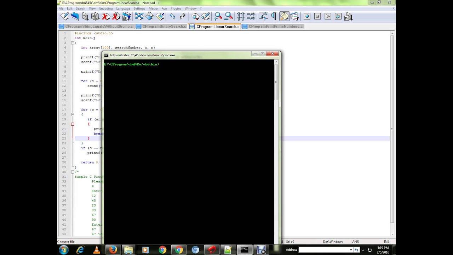Click the Copy toolbar icon
Image resolution: width=453 pixels, height=255 pixels.
[x=149, y=16]
